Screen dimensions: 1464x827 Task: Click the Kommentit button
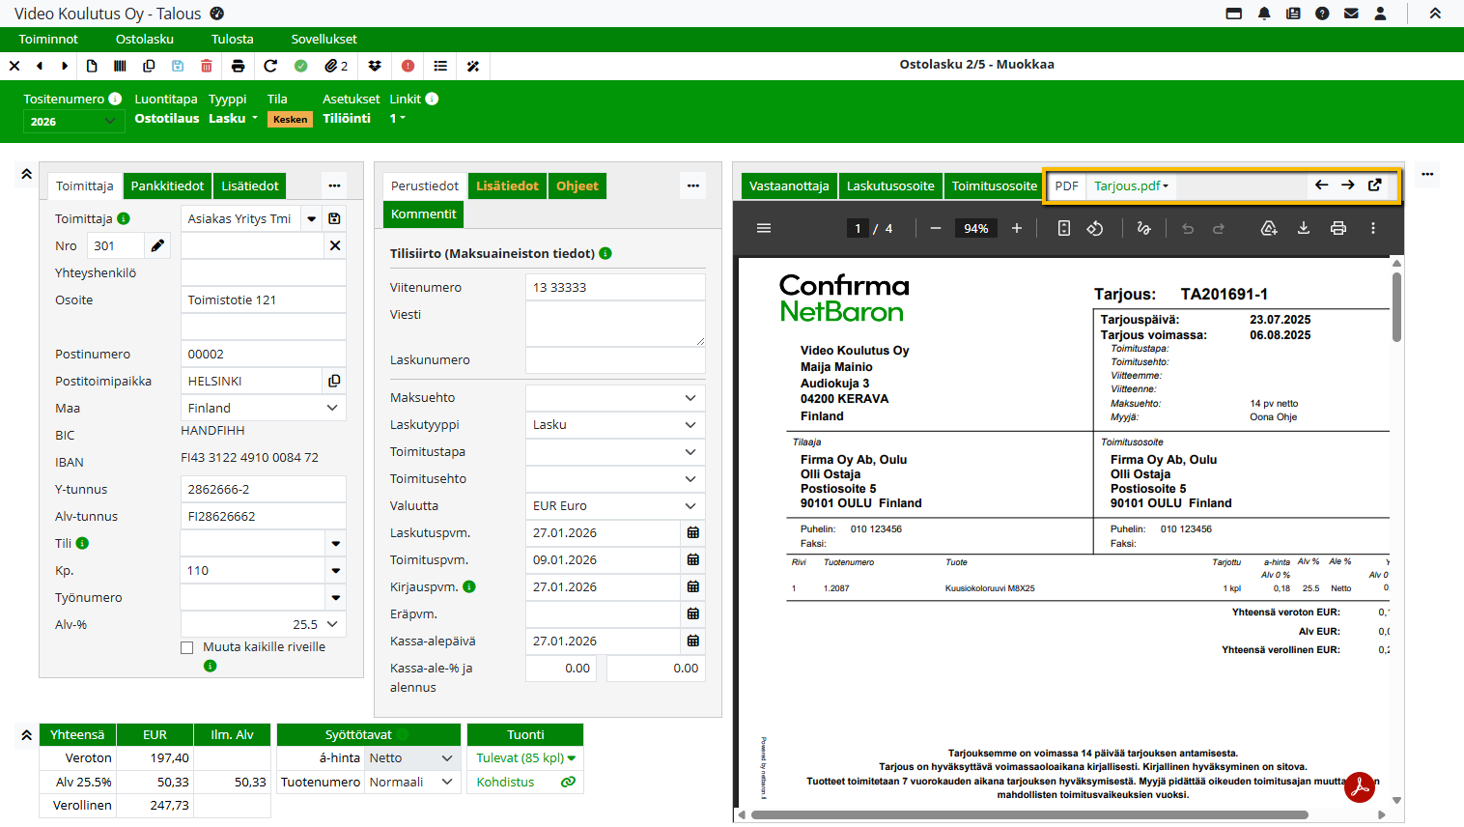click(423, 214)
